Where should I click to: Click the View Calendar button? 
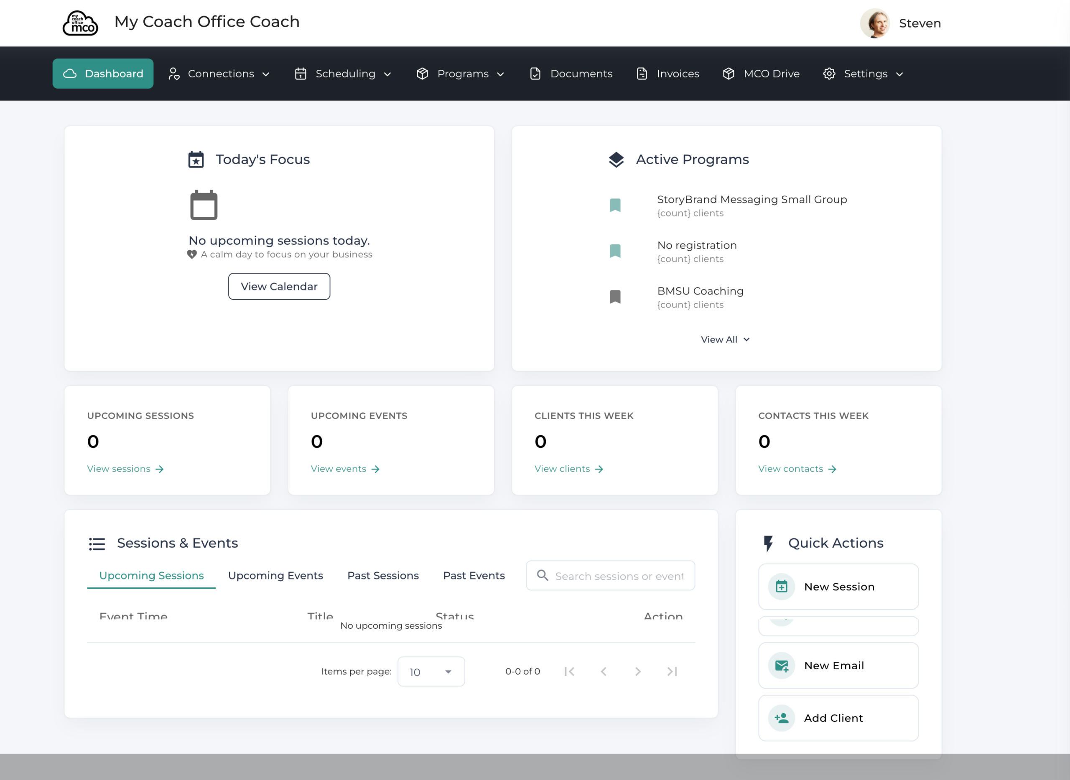pyautogui.click(x=279, y=286)
